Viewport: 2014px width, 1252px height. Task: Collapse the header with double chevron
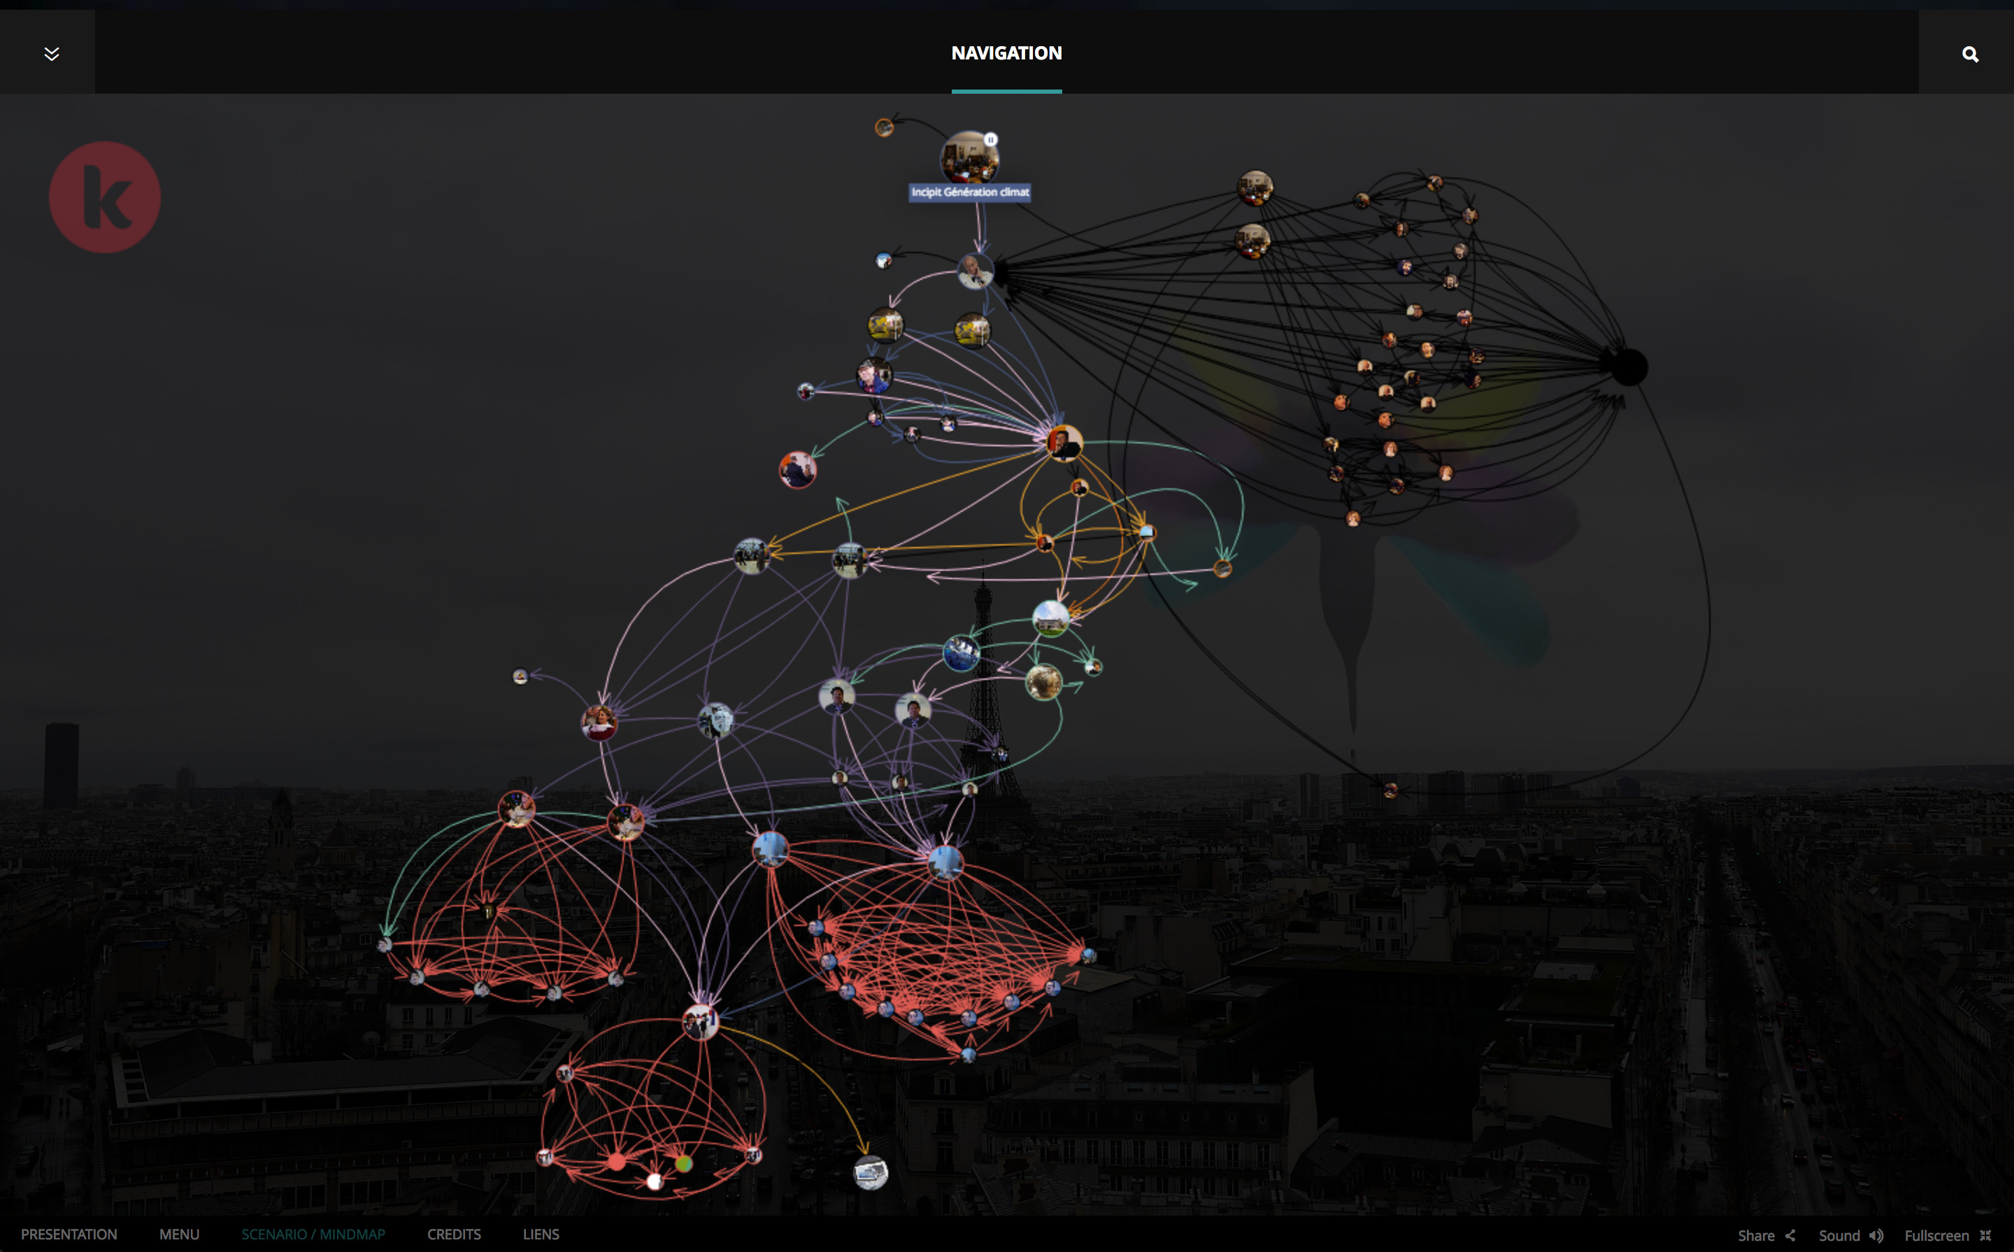pos(51,54)
